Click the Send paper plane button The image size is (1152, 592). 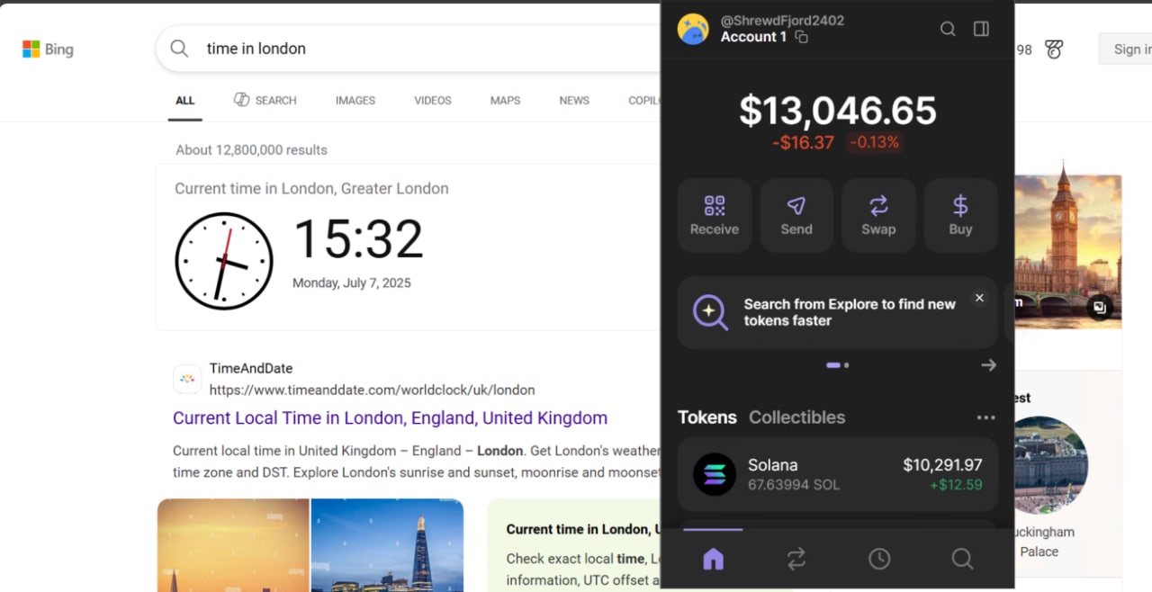(x=796, y=215)
